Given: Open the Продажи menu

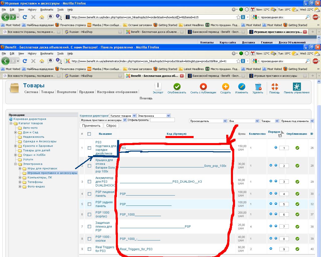Looking at the screenshot, I should coord(87,92).
